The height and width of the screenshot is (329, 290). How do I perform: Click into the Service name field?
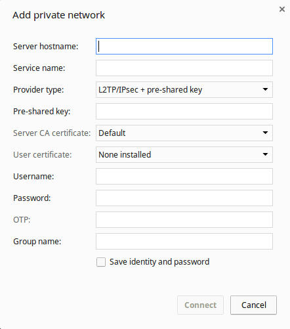pyautogui.click(x=184, y=68)
